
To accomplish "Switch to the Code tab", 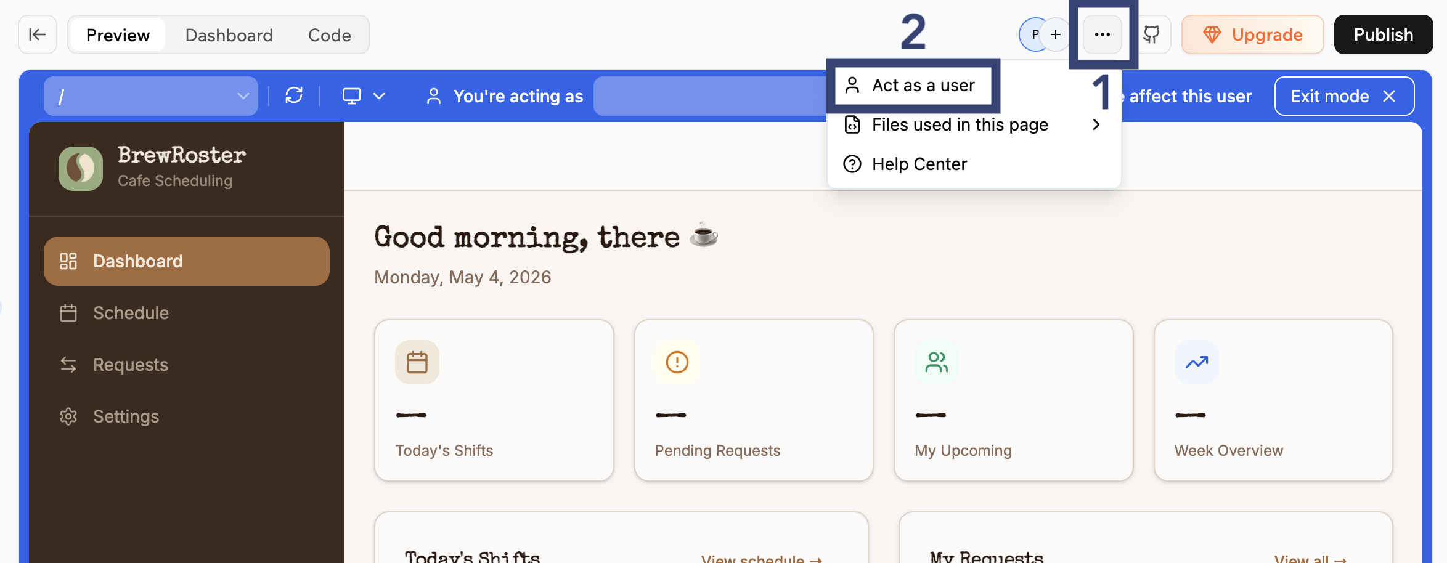I will [330, 35].
